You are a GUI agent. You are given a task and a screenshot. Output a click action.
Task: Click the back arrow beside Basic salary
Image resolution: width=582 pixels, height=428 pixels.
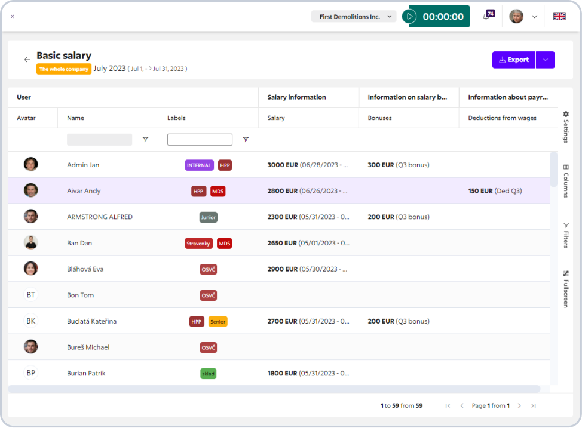[x=27, y=60]
